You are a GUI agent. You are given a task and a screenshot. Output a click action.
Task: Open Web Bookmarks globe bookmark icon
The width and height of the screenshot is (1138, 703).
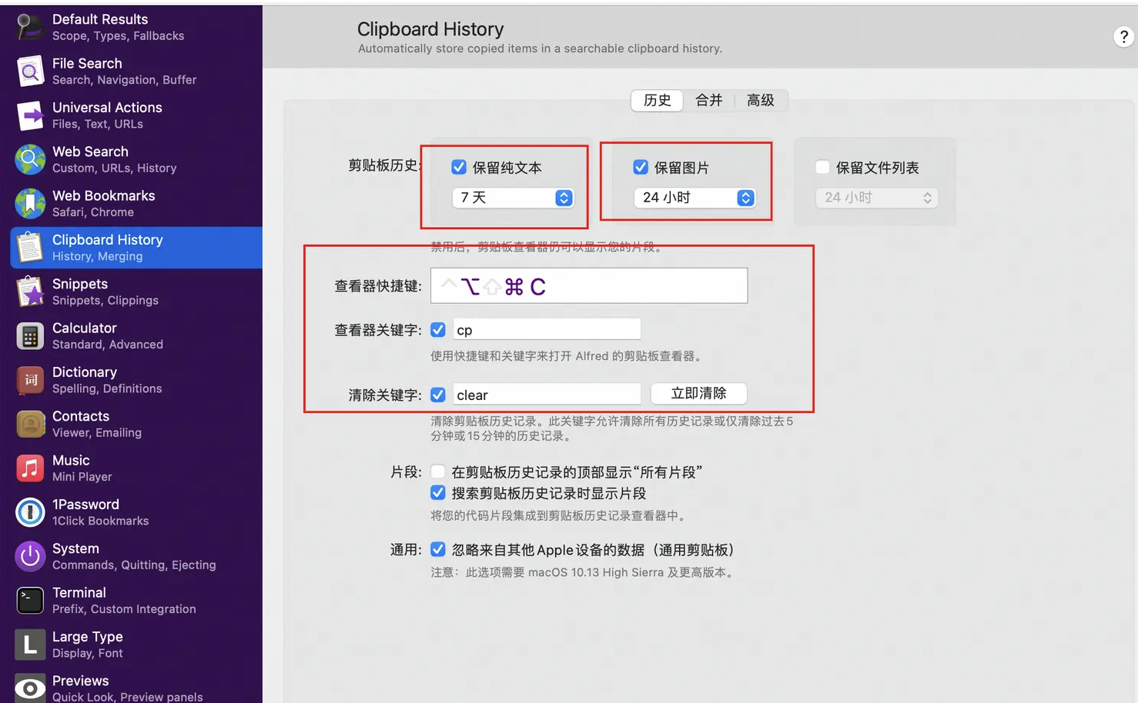coord(30,204)
